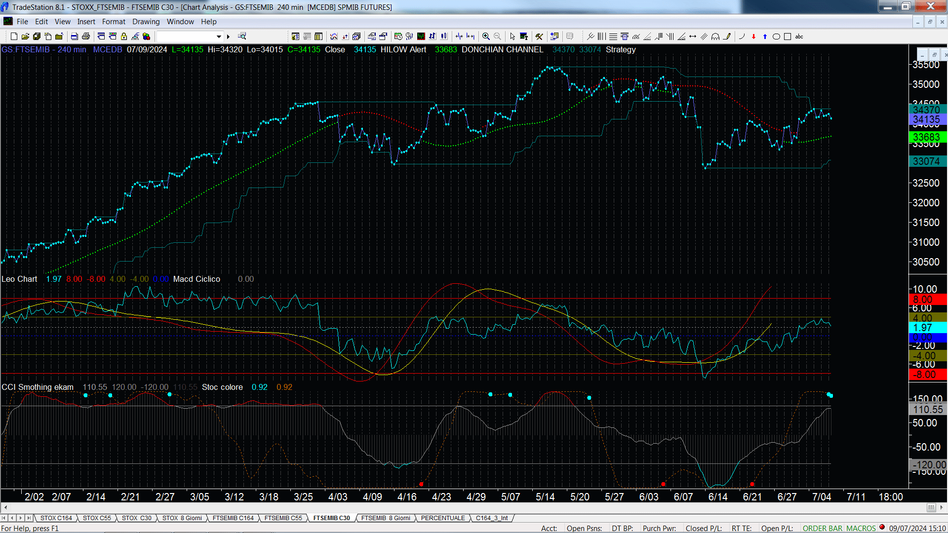The image size is (948, 533).
Task: Click the Zoom In magnifier icon
Action: [486, 37]
